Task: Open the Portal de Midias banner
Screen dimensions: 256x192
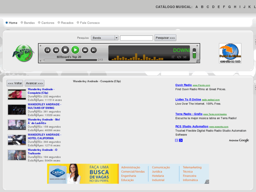Action: pos(230,53)
